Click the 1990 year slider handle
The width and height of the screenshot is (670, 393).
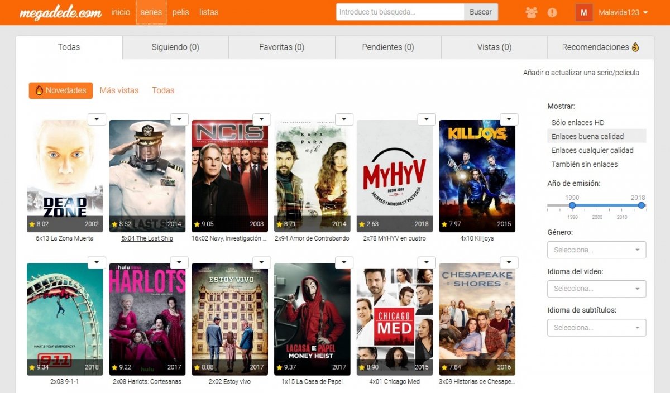pos(572,205)
